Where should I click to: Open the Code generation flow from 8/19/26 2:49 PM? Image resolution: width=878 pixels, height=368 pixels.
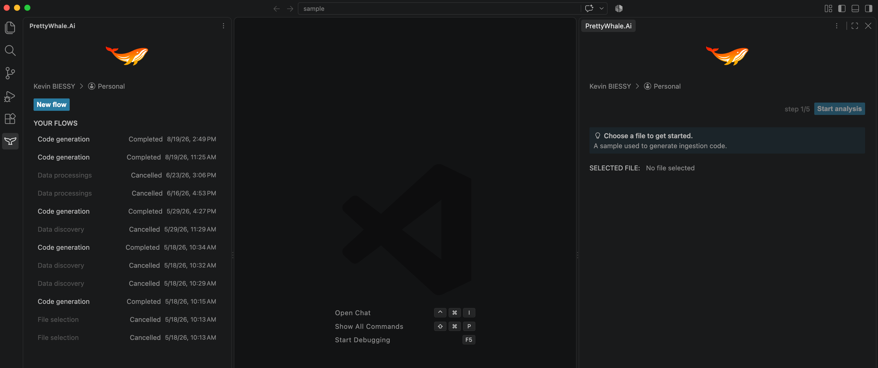tap(127, 139)
